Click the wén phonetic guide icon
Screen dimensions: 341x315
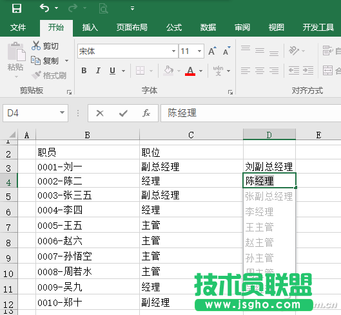pos(218,71)
